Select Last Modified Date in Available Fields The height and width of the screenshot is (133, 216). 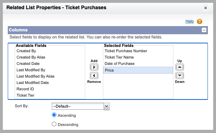pos(50,83)
